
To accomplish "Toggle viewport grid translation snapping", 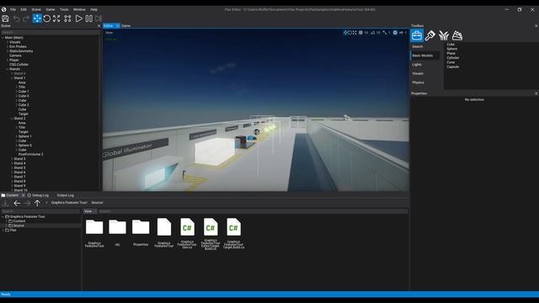I will pos(360,33).
